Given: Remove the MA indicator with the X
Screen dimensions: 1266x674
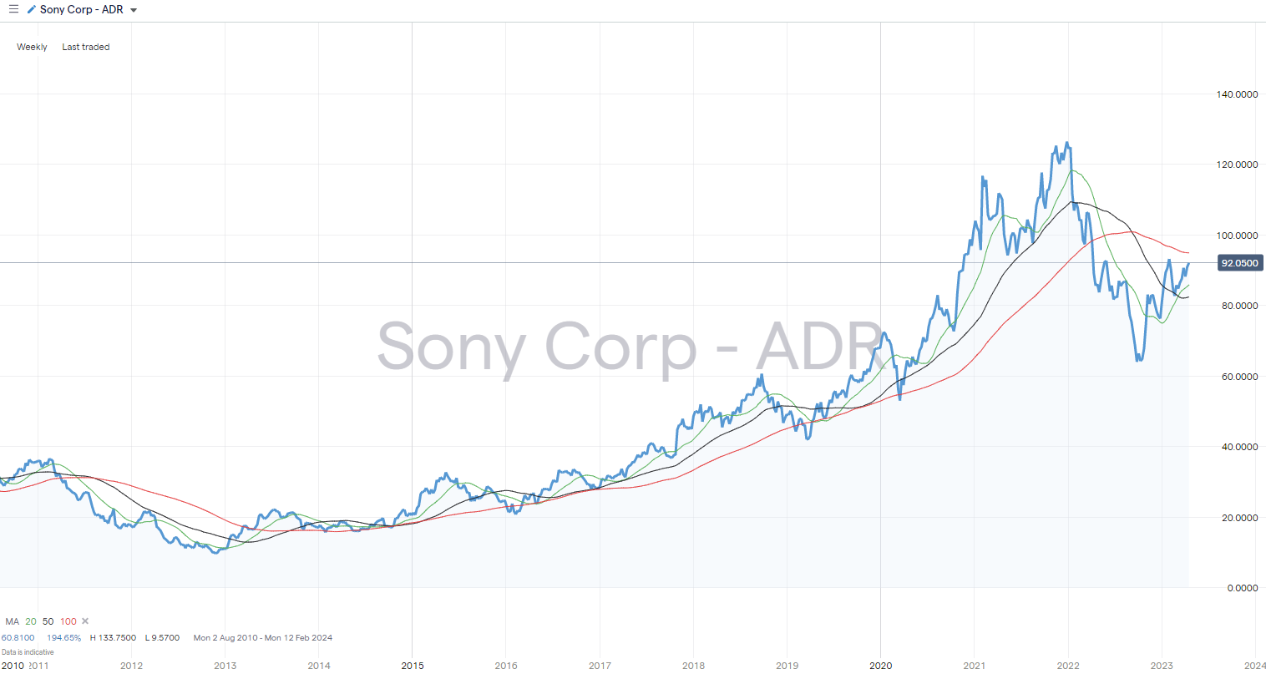Looking at the screenshot, I should click(x=85, y=621).
